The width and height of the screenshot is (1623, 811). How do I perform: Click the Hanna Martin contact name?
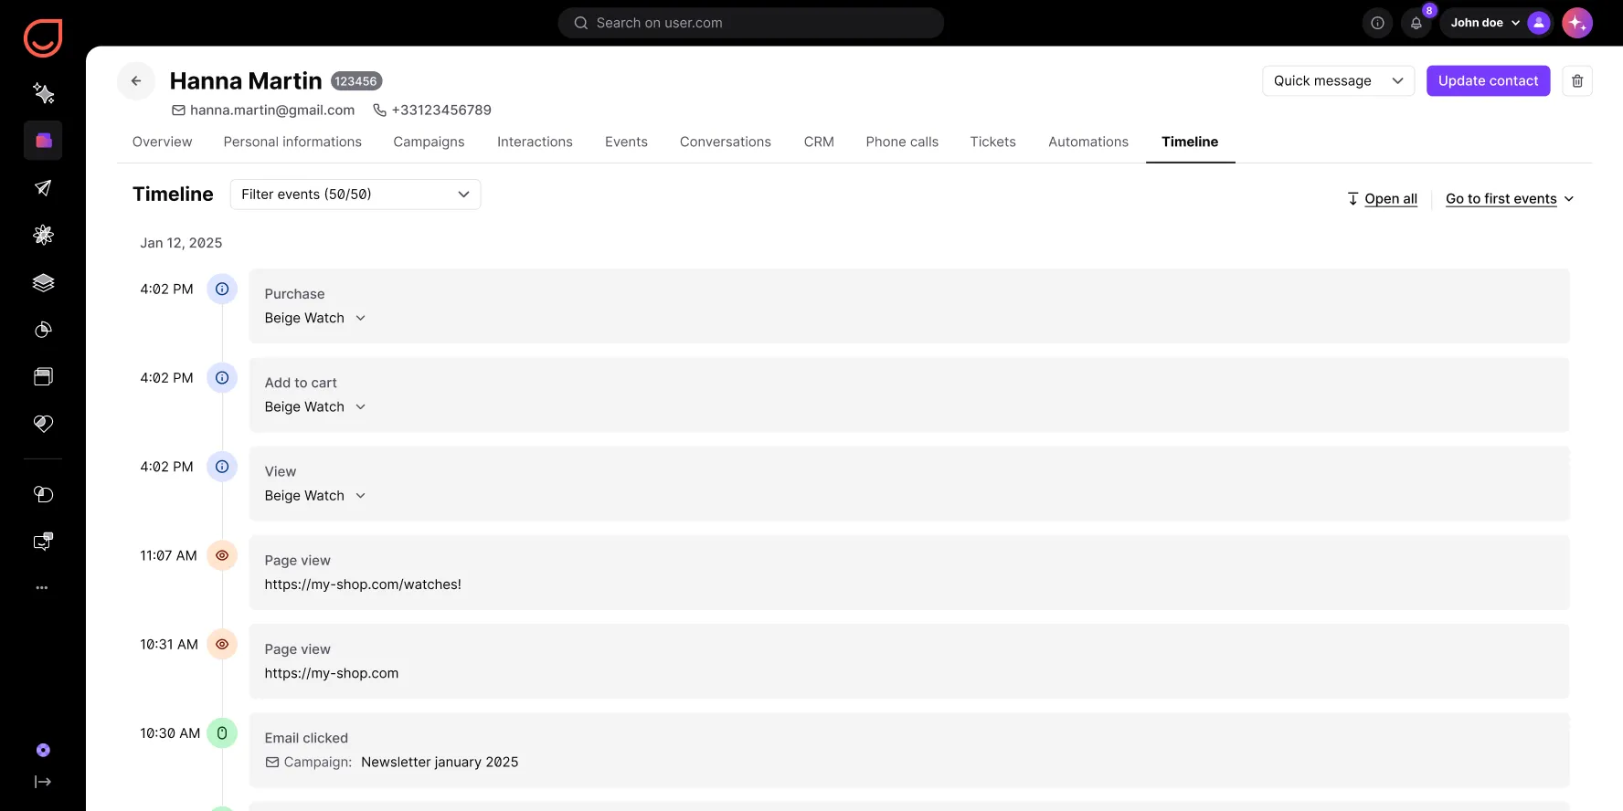(246, 81)
